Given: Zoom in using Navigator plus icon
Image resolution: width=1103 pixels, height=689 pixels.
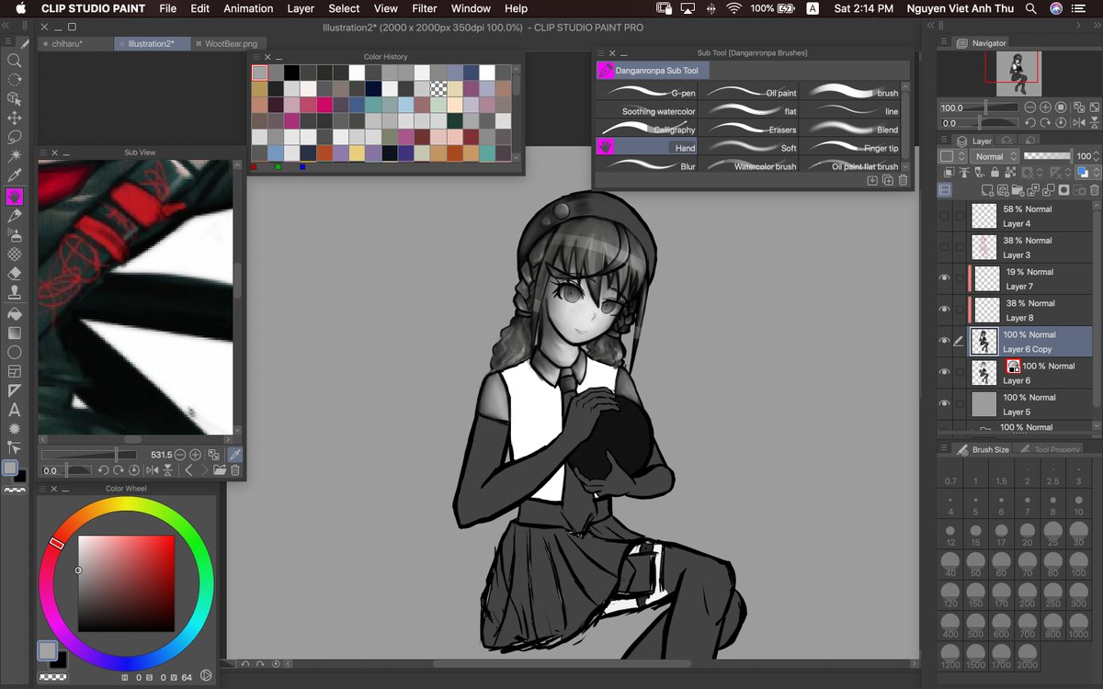Looking at the screenshot, I should 1047,107.
